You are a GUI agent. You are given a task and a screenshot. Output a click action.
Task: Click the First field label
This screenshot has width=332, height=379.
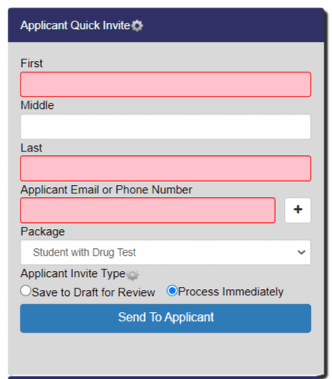[x=32, y=63]
